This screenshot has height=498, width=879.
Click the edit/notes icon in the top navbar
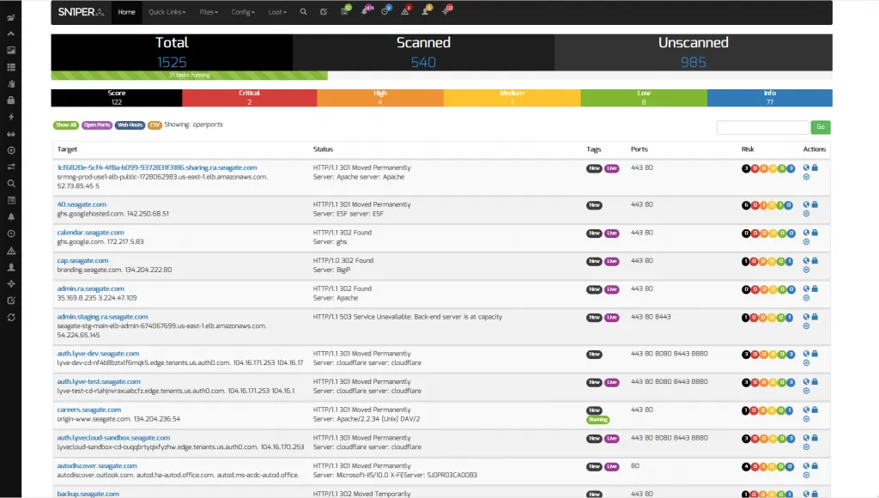(324, 12)
